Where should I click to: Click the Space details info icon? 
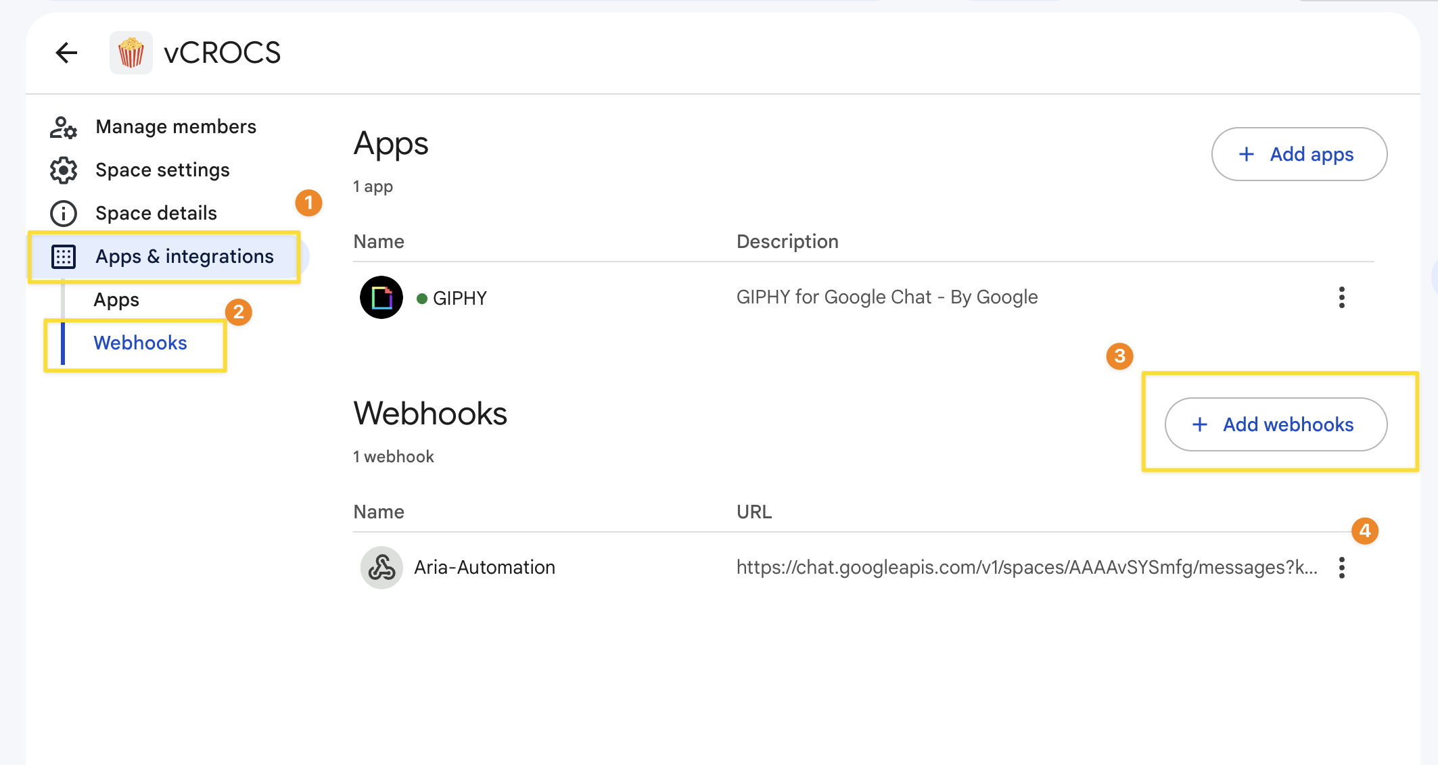click(64, 214)
